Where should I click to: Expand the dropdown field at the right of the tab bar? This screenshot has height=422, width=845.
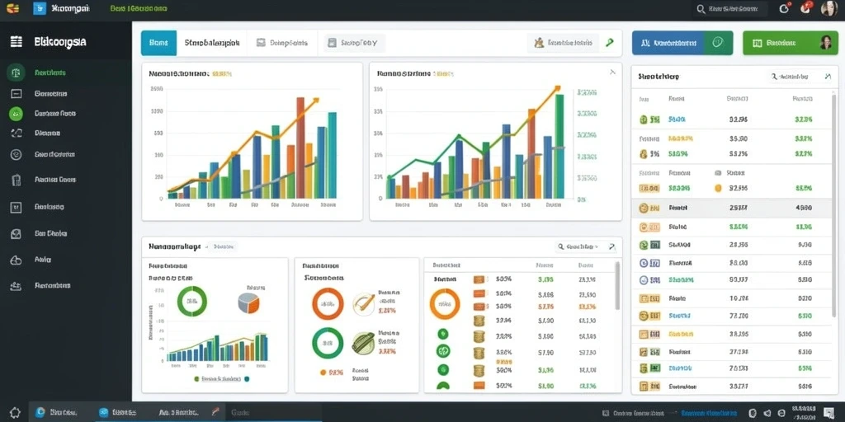pyautogui.click(x=563, y=43)
